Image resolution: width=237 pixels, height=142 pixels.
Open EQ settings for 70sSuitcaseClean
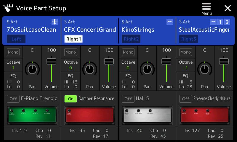(13, 81)
